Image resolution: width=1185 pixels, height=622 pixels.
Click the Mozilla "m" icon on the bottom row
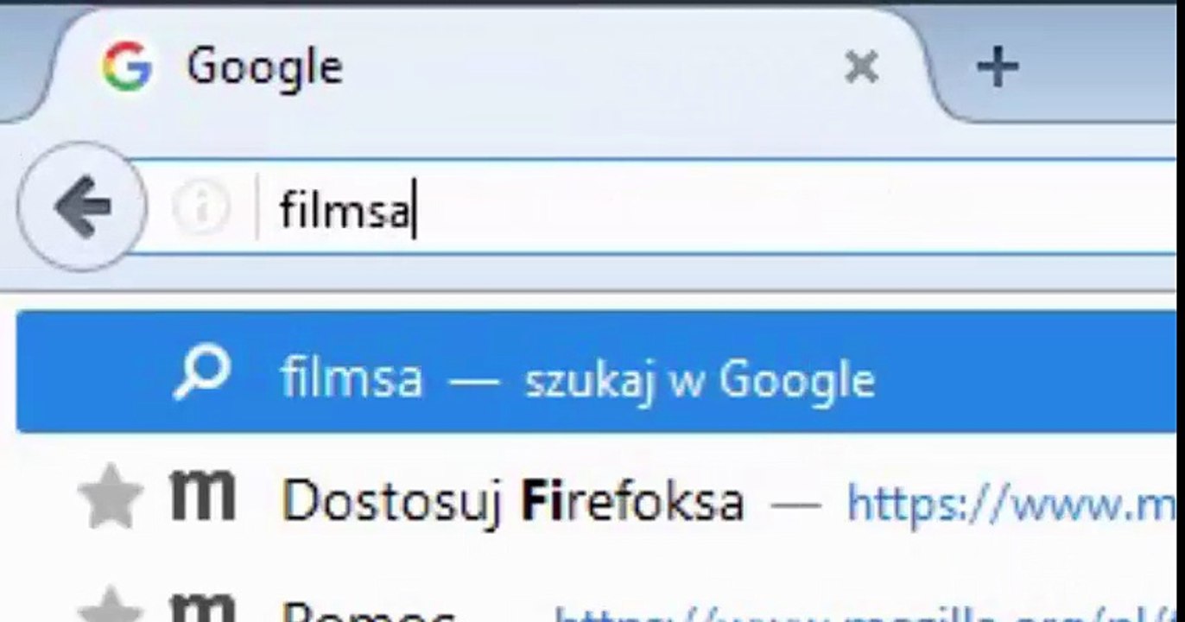(202, 608)
